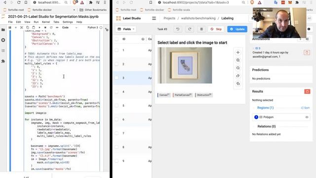316x178 pixels.
Task: Select the Polygon region in Results
Action: click(x=281, y=117)
